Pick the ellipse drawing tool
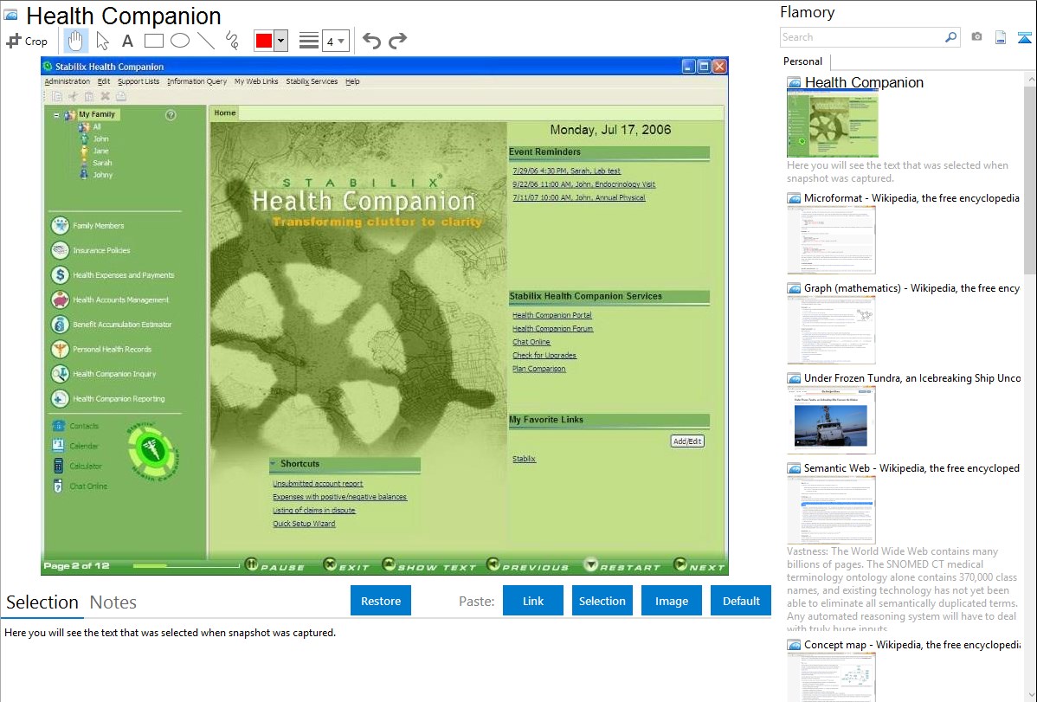 click(x=180, y=41)
